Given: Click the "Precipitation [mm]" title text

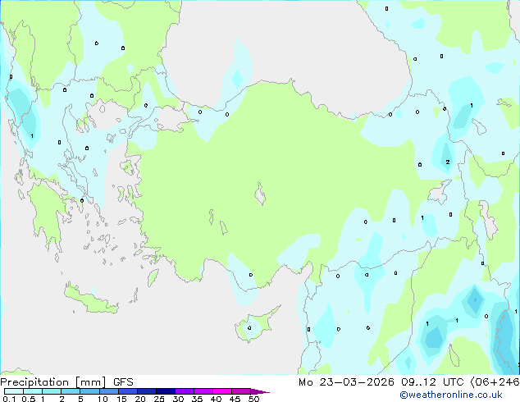Looking at the screenshot, I should (53, 382).
